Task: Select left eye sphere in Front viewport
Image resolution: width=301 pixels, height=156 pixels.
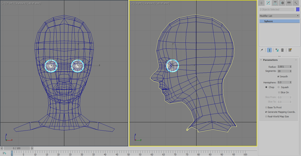Action: 51,66
